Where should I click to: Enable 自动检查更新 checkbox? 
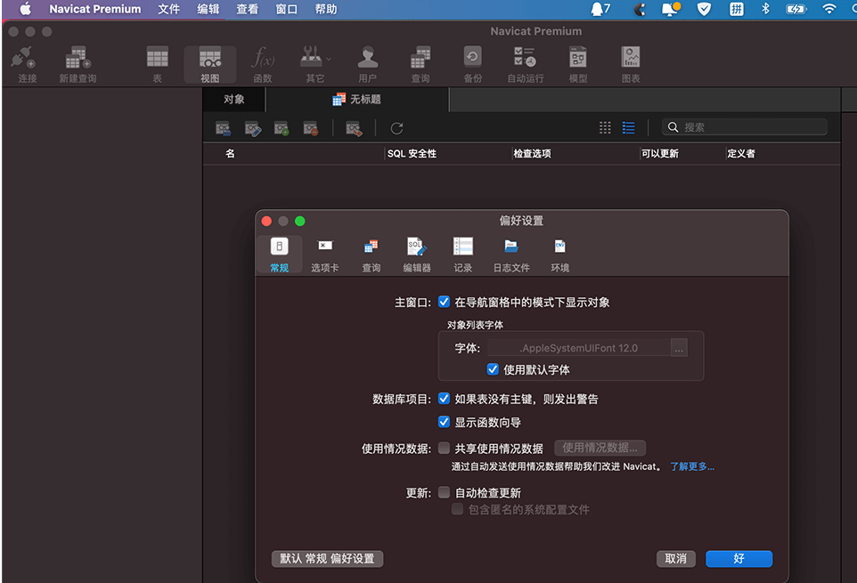tap(445, 492)
